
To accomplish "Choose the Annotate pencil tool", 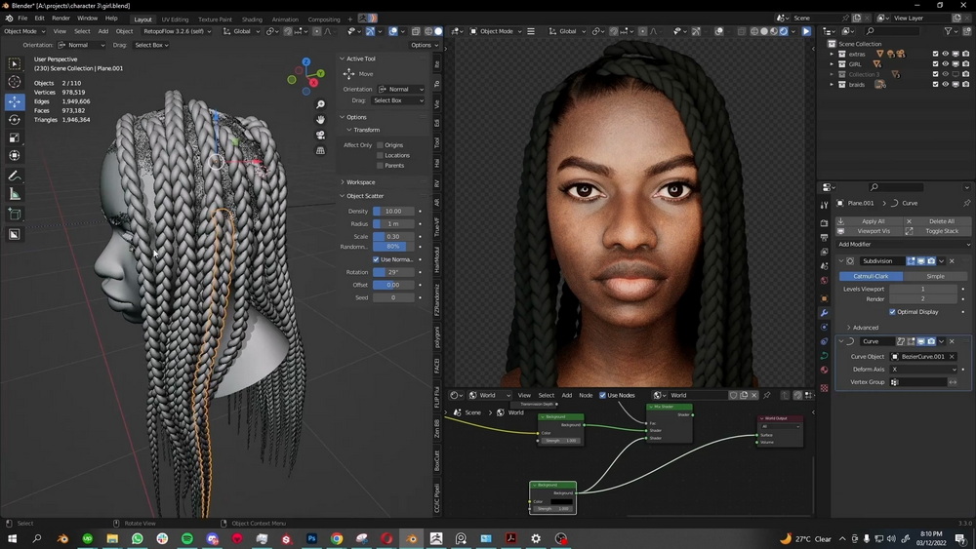I will [x=15, y=176].
